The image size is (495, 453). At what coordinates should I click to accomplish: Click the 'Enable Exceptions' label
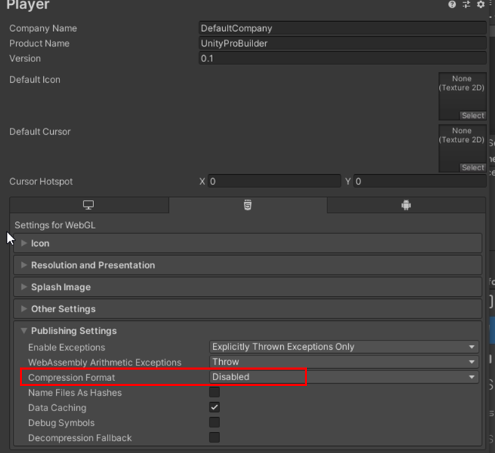point(66,347)
